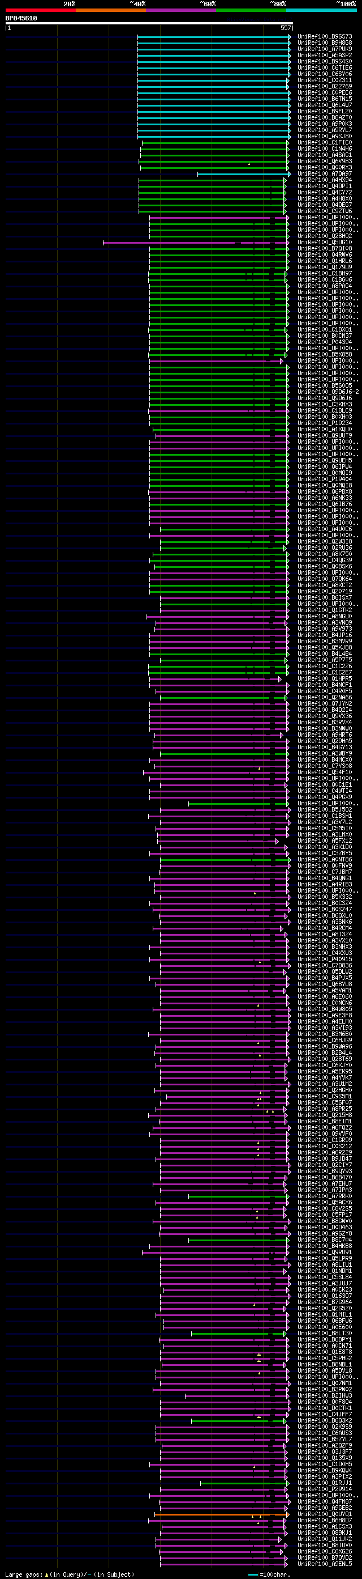Screen dimensions: 362x1579
Task: Select hit label UniRef100_B5G0Q5
Action: (x=325, y=385)
